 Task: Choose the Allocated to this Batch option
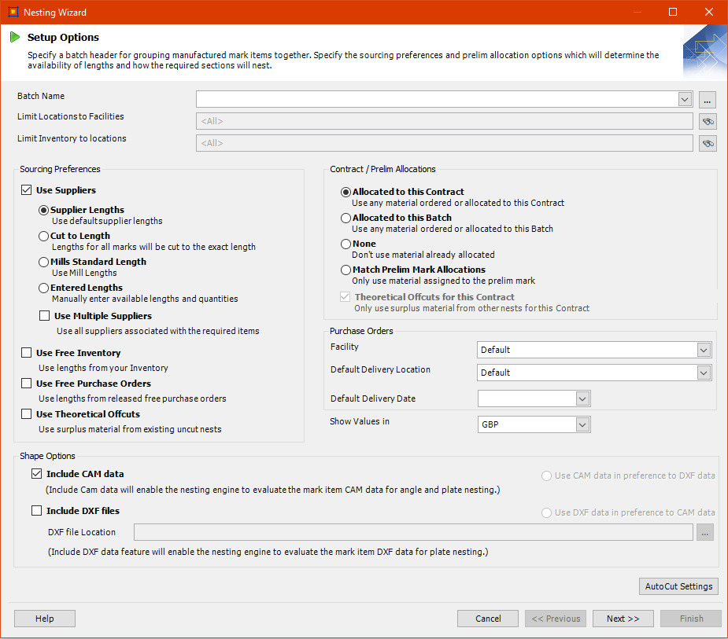pos(346,218)
